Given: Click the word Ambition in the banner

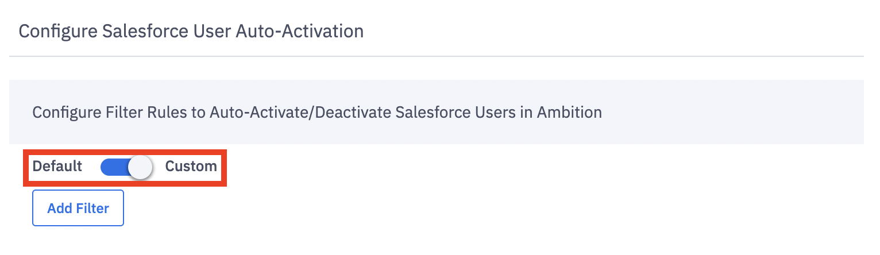Looking at the screenshot, I should 569,112.
